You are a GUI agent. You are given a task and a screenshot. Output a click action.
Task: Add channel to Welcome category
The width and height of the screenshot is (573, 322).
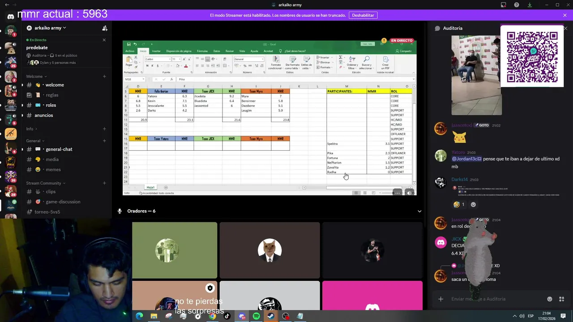[104, 76]
